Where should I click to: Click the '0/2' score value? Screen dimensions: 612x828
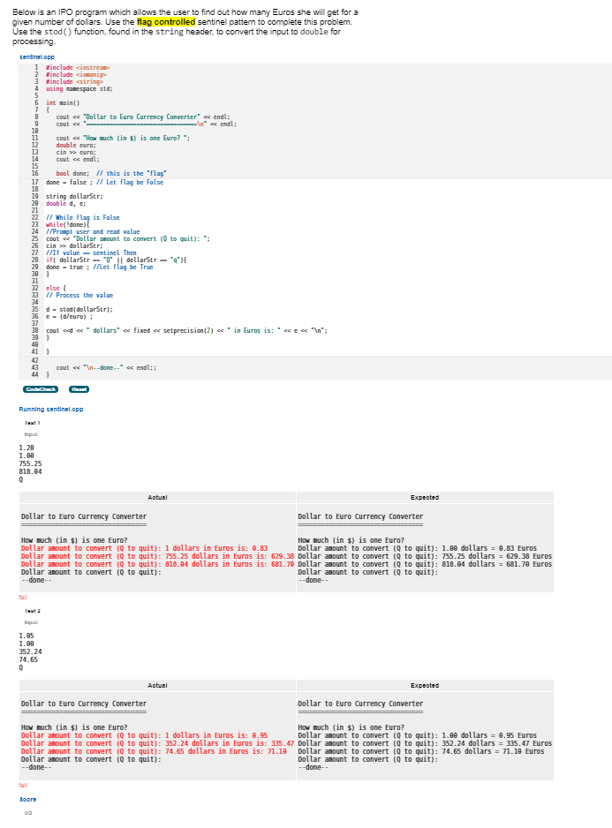28,813
